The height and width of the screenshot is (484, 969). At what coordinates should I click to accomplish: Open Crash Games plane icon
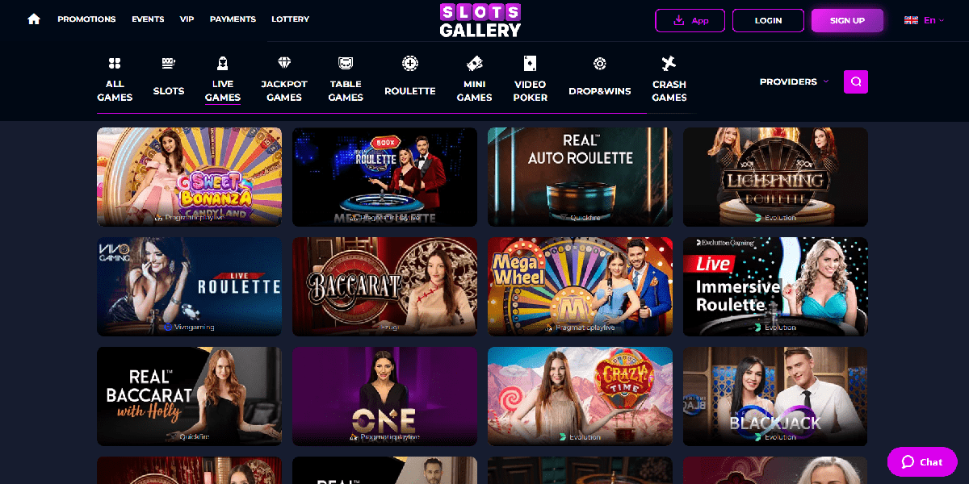pos(669,63)
